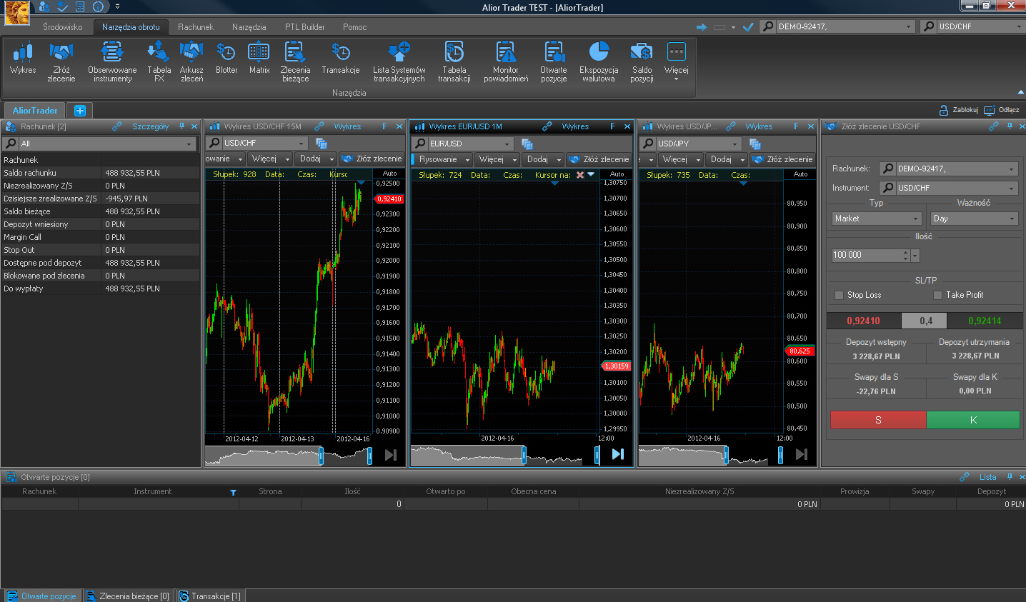Image resolution: width=1026 pixels, height=602 pixels.
Task: Open Arkusz zleceń order sheet
Action: point(191,62)
